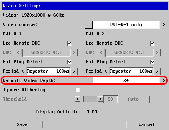Increase the DVI-D-1 Period value
169x130 pixels.
coord(74,71)
